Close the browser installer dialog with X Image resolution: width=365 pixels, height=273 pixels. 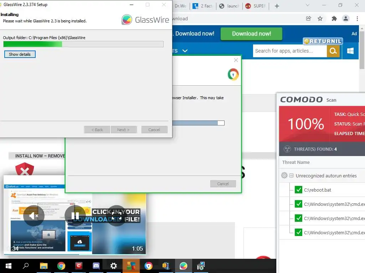236,60
